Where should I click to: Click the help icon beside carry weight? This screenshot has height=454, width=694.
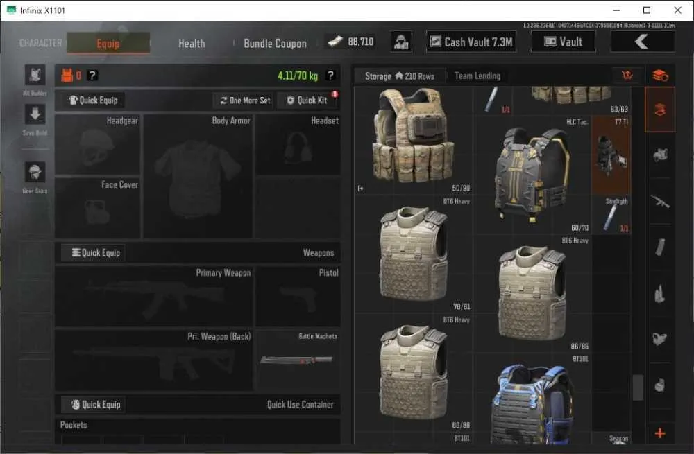[330, 76]
